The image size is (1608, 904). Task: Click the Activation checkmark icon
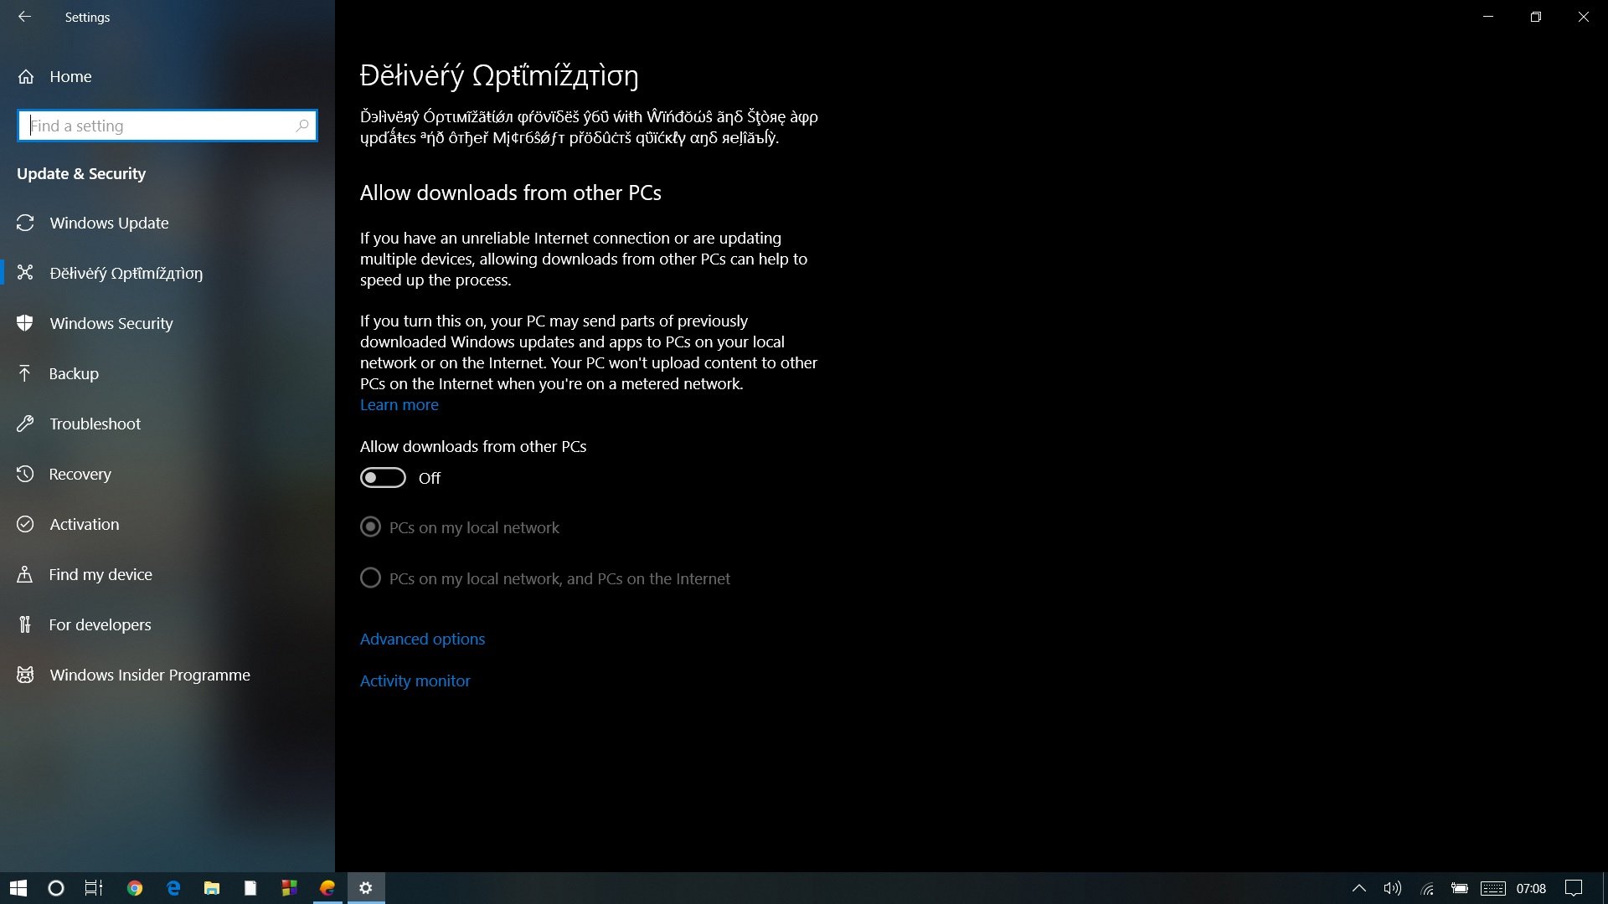click(25, 524)
